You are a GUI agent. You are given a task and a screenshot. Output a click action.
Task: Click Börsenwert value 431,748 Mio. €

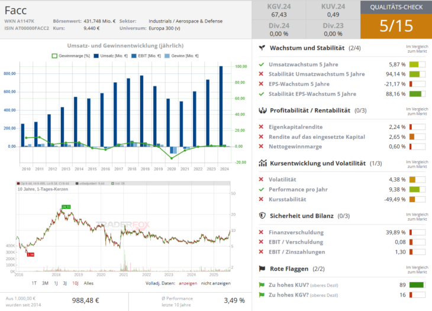pyautogui.click(x=99, y=21)
